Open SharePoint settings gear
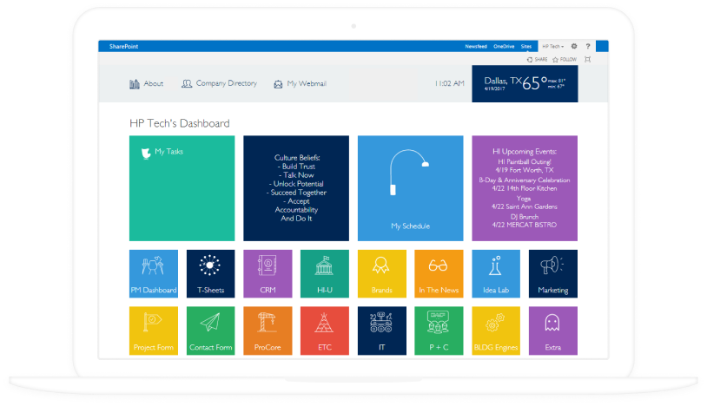707x406 pixels. (574, 46)
